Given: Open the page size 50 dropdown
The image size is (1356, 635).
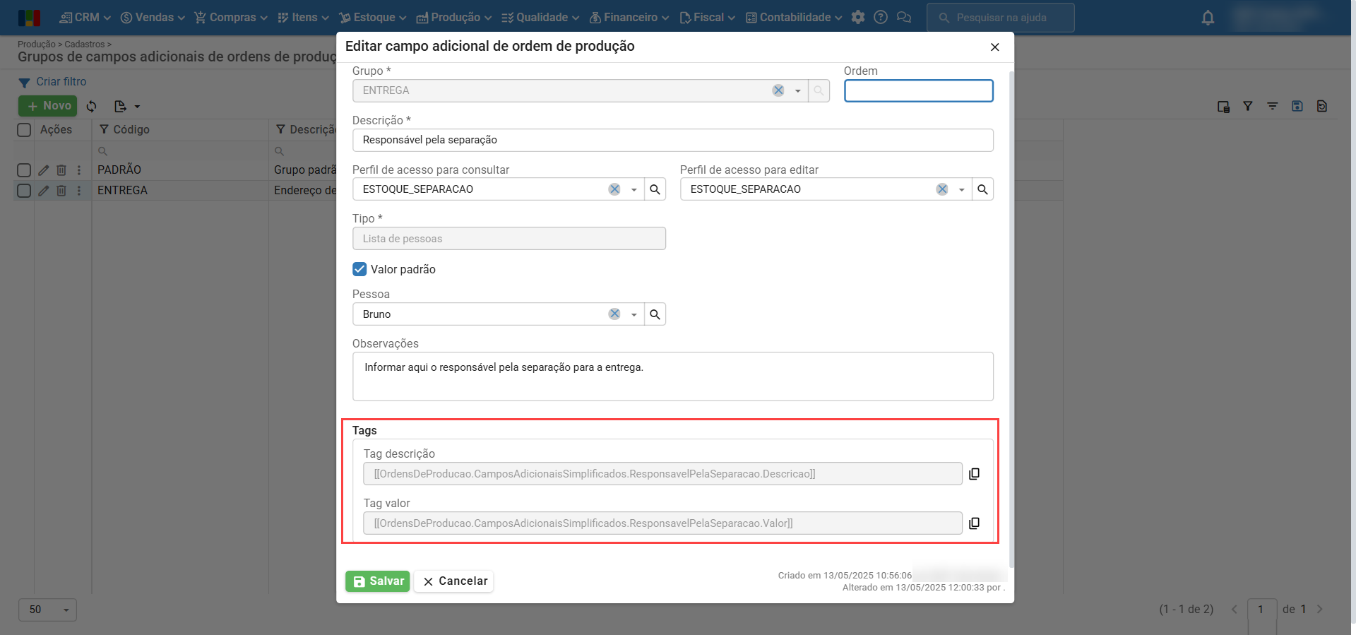Looking at the screenshot, I should click(x=47, y=610).
